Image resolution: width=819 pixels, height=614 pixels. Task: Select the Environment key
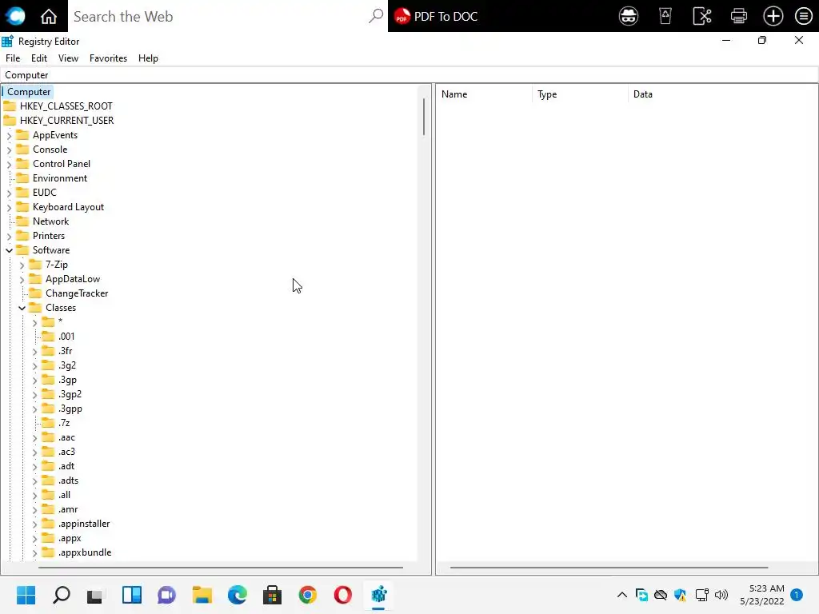click(59, 178)
